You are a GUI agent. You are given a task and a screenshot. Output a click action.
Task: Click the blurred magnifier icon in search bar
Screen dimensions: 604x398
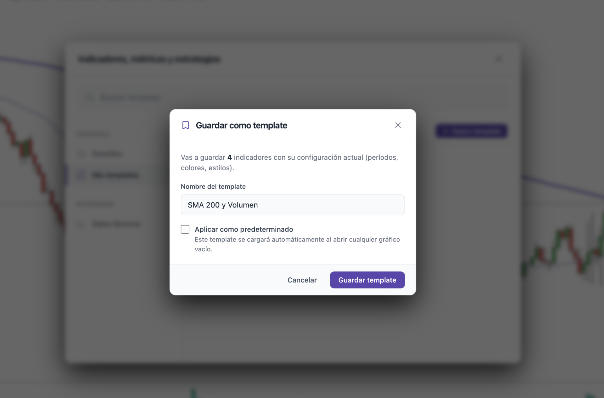90,98
